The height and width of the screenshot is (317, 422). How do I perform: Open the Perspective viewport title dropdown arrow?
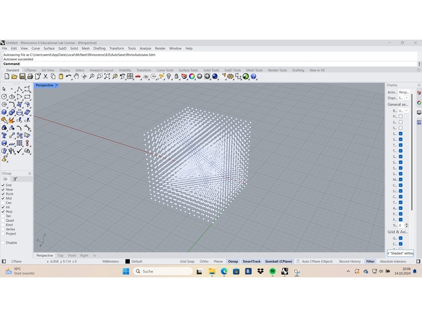[57, 85]
